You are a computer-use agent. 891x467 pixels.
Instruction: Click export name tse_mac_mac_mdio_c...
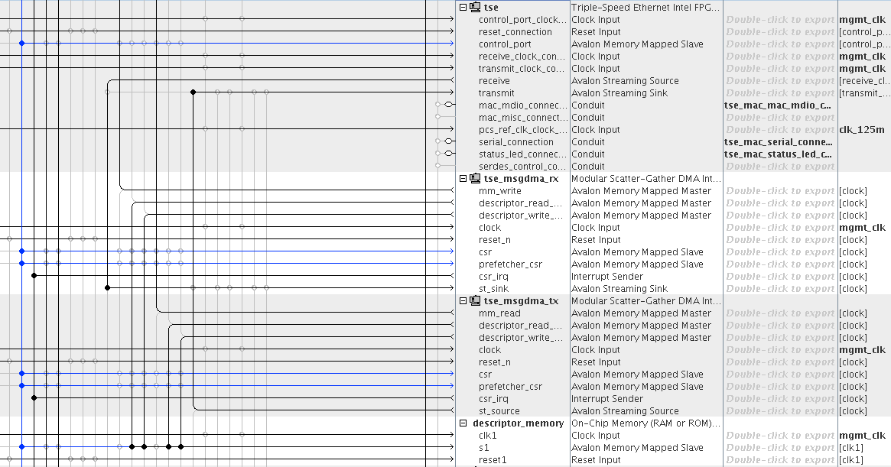point(778,105)
